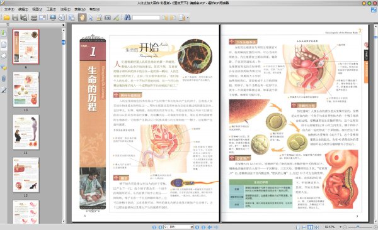Click the thumbnail panel scroll down arrow

64,221
